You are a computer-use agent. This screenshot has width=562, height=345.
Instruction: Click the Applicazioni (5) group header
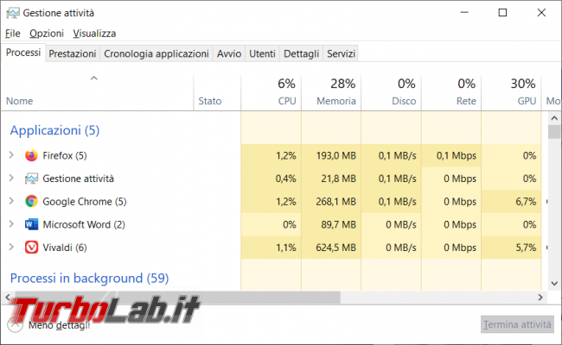54,130
